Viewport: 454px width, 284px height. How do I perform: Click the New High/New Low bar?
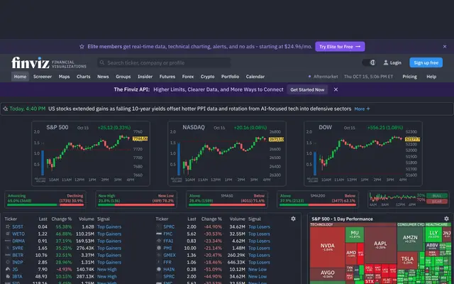(x=136, y=205)
